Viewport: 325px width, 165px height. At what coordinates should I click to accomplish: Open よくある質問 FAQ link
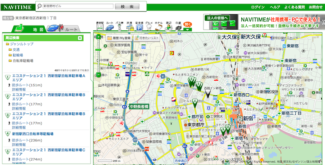(294, 7)
